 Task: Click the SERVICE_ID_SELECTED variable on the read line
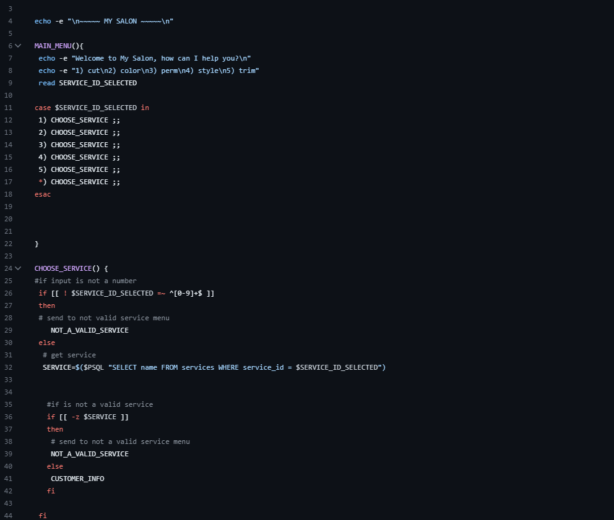98,83
